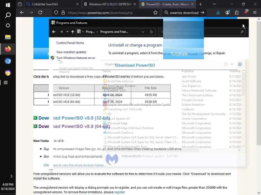Expand the Control Panel address bar dropdown
261x195 pixels.
(143, 32)
